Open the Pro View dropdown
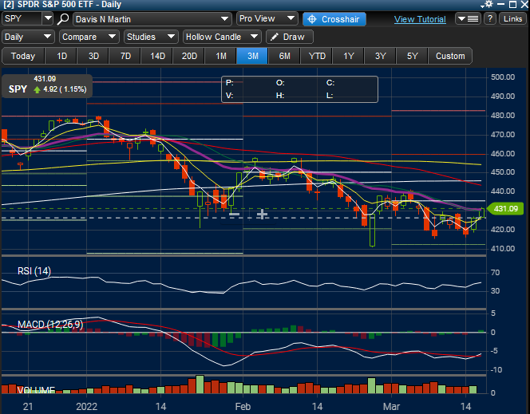 pos(267,18)
